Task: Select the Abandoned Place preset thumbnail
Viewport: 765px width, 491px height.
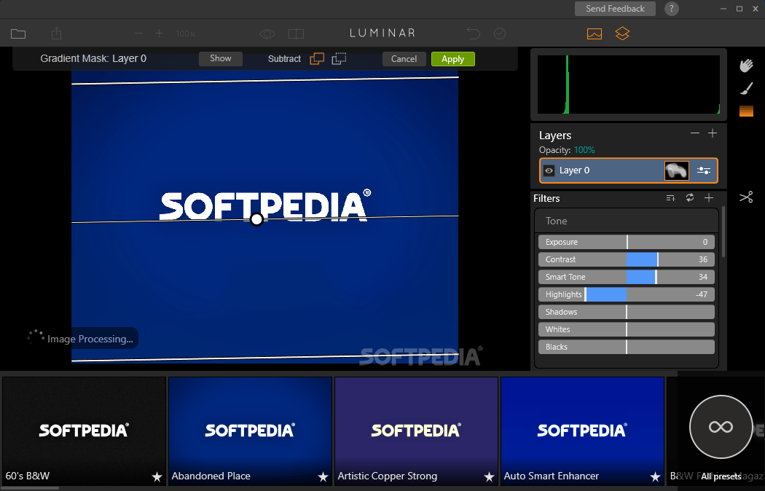Action: (x=250, y=430)
